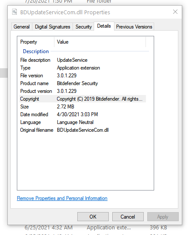Select the Product name property

point(35,83)
